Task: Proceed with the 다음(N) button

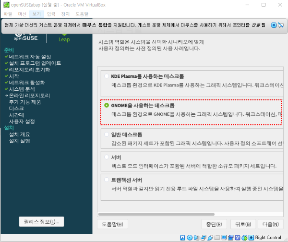Action: click(271, 224)
